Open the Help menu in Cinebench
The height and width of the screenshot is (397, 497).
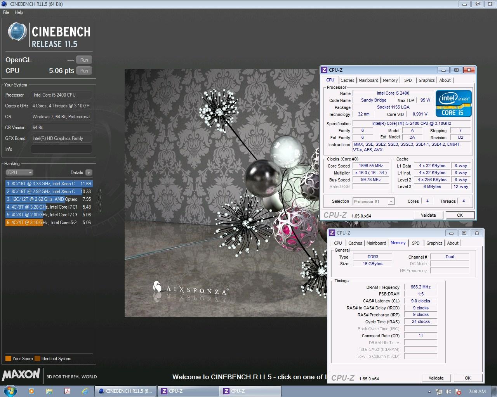coord(19,12)
